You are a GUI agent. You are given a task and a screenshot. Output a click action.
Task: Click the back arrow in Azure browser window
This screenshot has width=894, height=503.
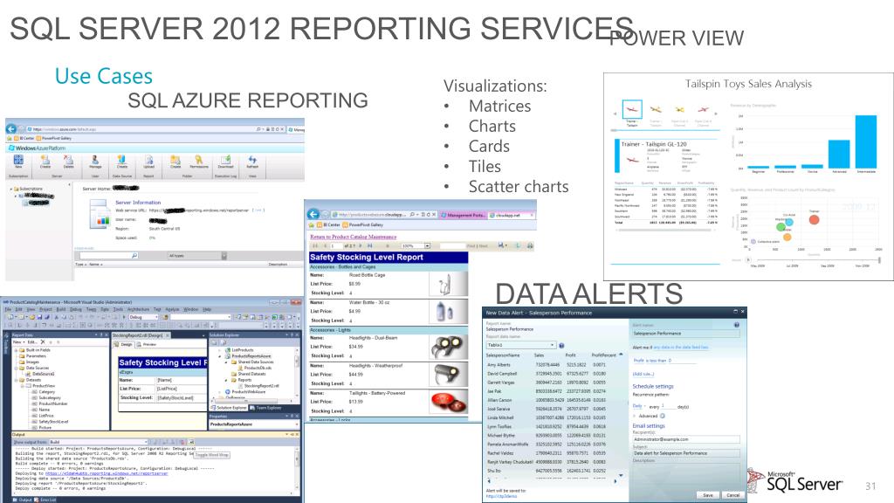(x=10, y=129)
